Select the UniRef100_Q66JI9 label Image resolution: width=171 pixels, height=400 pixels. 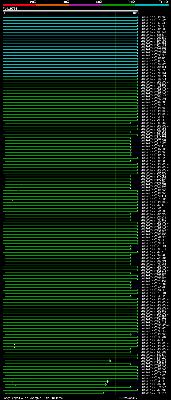153,340
